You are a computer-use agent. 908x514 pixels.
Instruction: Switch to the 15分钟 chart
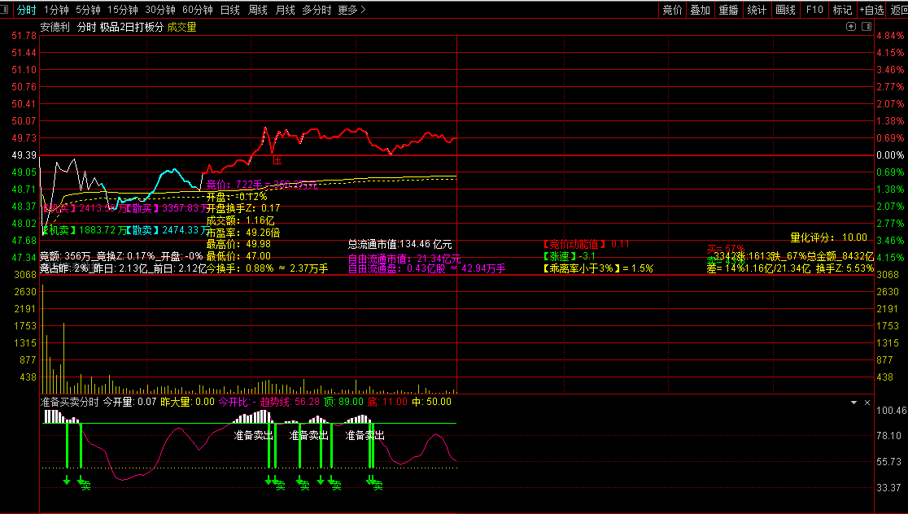point(123,10)
